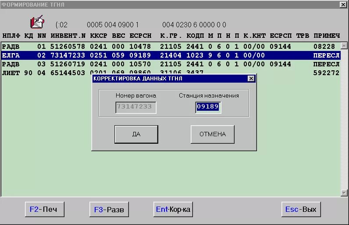Click the ИНВЕНТ.N column header
This screenshot has height=225, width=349.
pos(68,36)
